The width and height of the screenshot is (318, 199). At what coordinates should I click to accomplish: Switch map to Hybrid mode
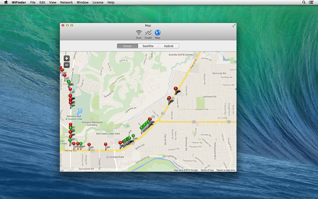point(169,46)
